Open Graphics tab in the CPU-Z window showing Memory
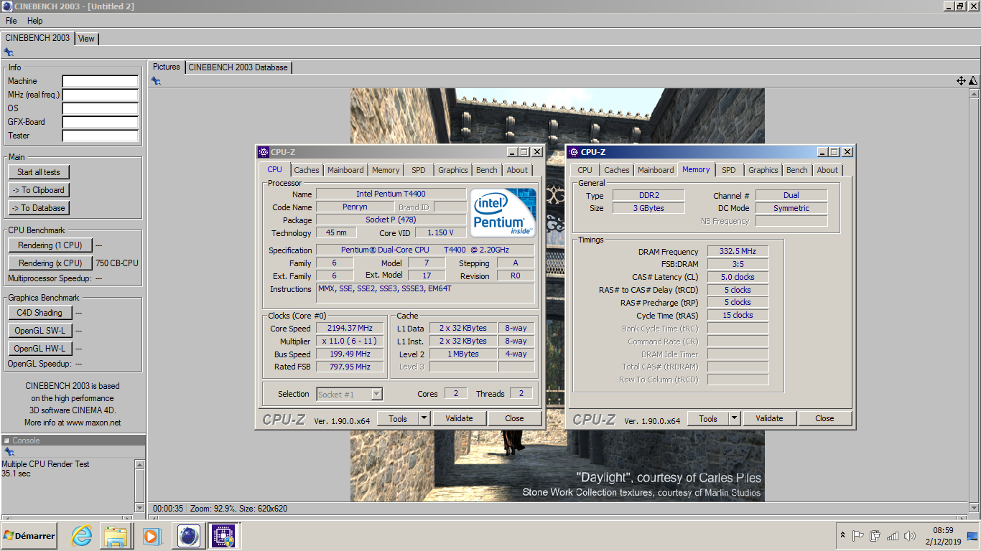Image resolution: width=981 pixels, height=551 pixels. pos(763,170)
